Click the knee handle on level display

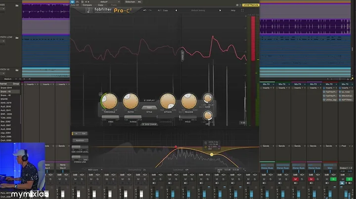pos(182,55)
